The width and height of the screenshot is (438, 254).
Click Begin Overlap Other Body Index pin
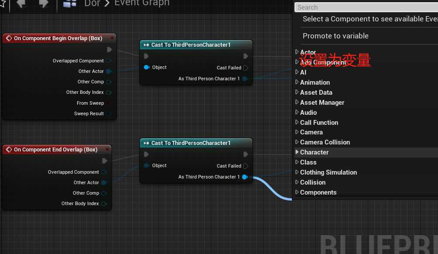pyautogui.click(x=109, y=92)
